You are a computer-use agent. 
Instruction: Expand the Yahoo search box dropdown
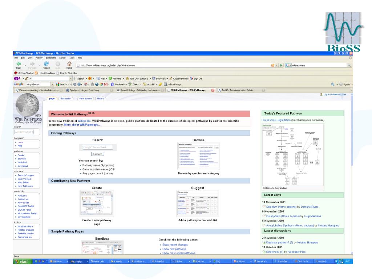point(71,78)
